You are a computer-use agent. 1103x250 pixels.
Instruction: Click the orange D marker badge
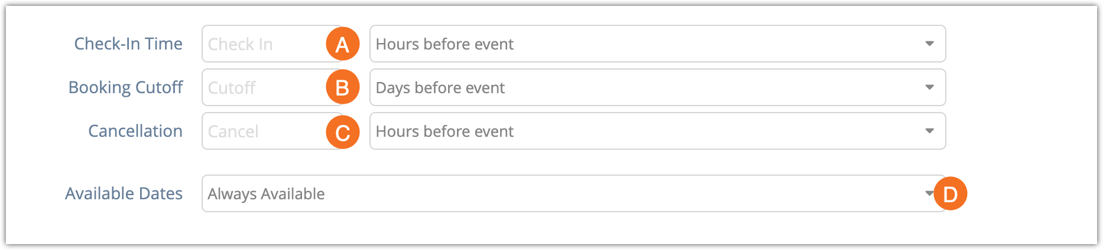tap(950, 194)
